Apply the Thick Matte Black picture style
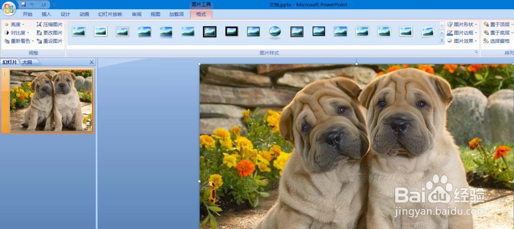This screenshot has width=514, height=229. [x=231, y=32]
